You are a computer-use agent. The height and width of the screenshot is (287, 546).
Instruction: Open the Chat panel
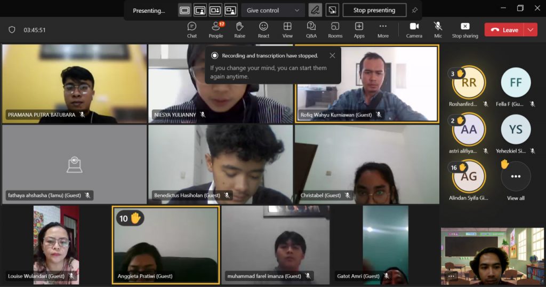(x=192, y=30)
